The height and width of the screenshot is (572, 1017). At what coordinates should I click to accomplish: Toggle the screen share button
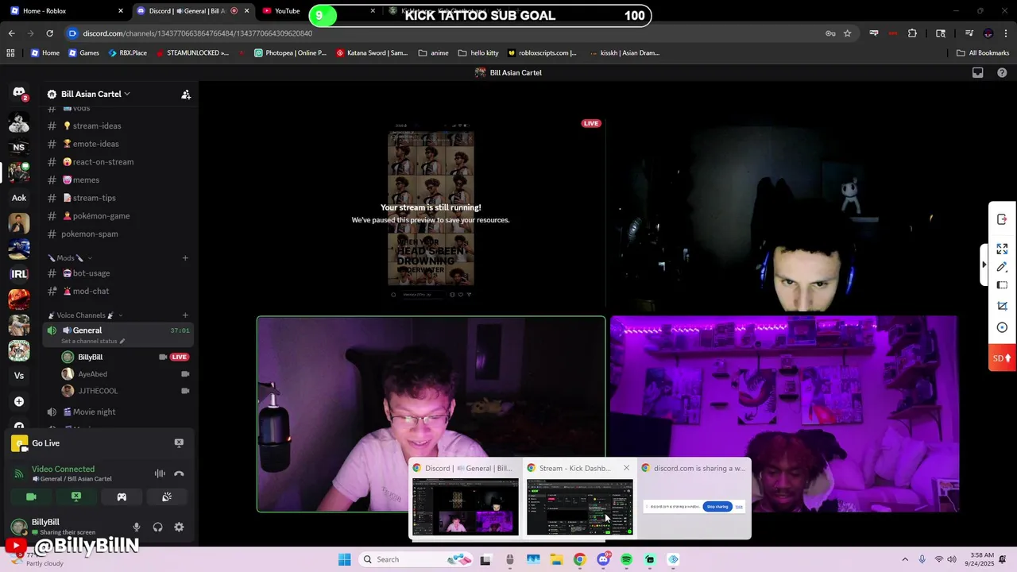[76, 497]
